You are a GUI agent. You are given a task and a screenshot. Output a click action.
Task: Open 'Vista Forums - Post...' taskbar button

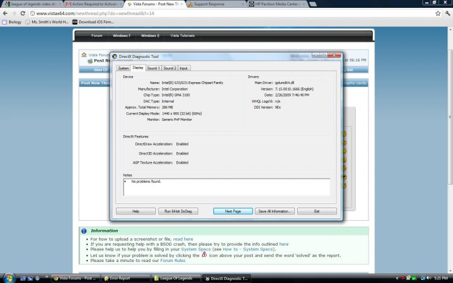[x=75, y=278]
